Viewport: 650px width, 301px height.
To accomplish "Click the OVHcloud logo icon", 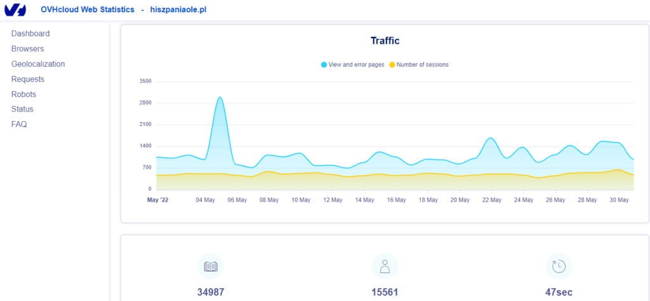I will tap(15, 10).
